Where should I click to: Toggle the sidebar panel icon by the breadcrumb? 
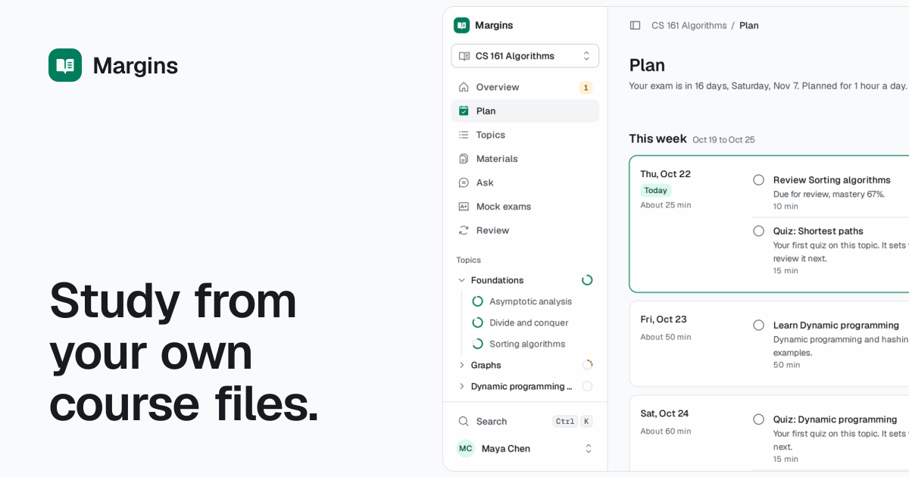[635, 25]
